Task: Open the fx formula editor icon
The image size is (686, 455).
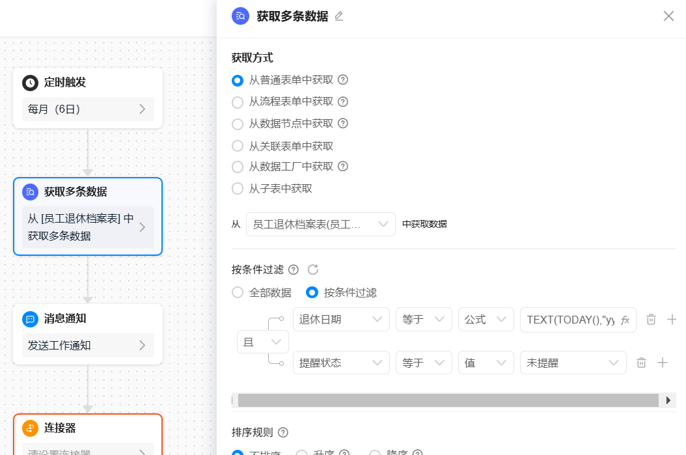Action: (x=625, y=320)
